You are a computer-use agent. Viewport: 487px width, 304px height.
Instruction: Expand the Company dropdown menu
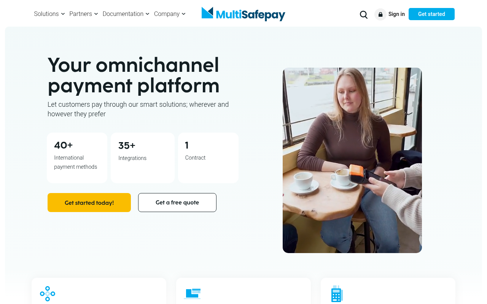(x=170, y=14)
